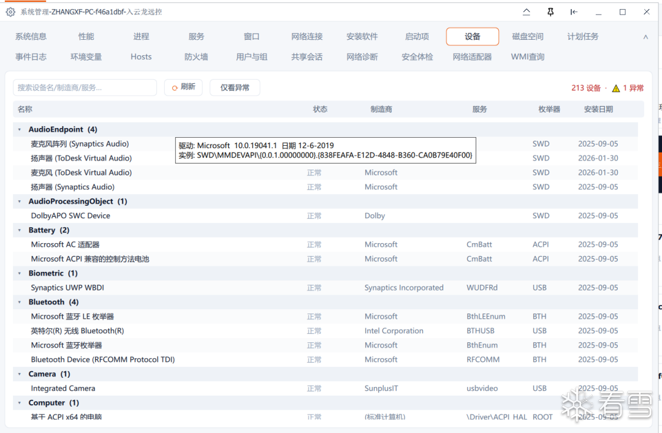Select the 英特尔(R) 无线 Bluetooth(R) row
Screen dimensions: 662x433
click(x=325, y=331)
